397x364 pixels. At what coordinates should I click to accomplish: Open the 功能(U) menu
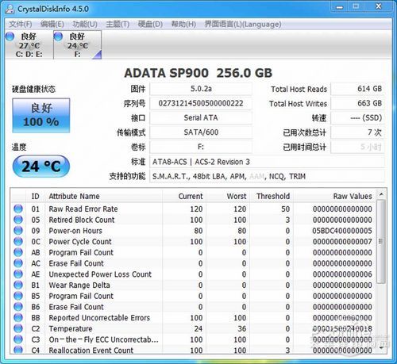coord(85,25)
